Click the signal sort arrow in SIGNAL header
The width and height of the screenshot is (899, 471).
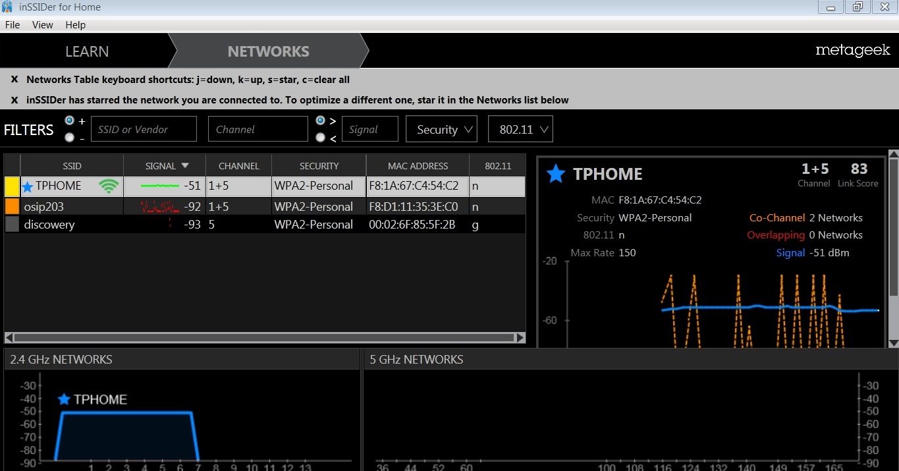pos(185,166)
